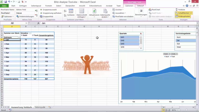199x112 pixels.
Task: Switch to the Formeln ribbon tab
Action: (x=49, y=6)
